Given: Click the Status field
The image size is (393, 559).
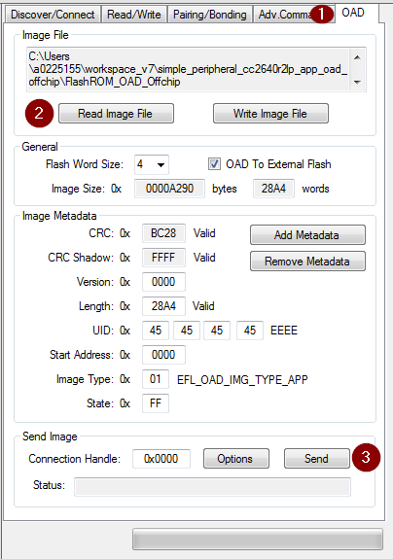Looking at the screenshot, I should pyautogui.click(x=212, y=487).
